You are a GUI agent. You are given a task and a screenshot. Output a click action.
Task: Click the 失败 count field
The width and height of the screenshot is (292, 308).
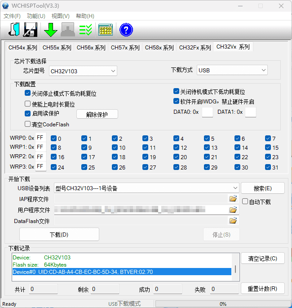pyautogui.click(x=224, y=289)
